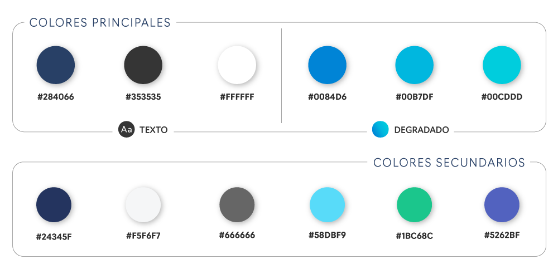Click the Colores Principales heading

pyautogui.click(x=100, y=22)
